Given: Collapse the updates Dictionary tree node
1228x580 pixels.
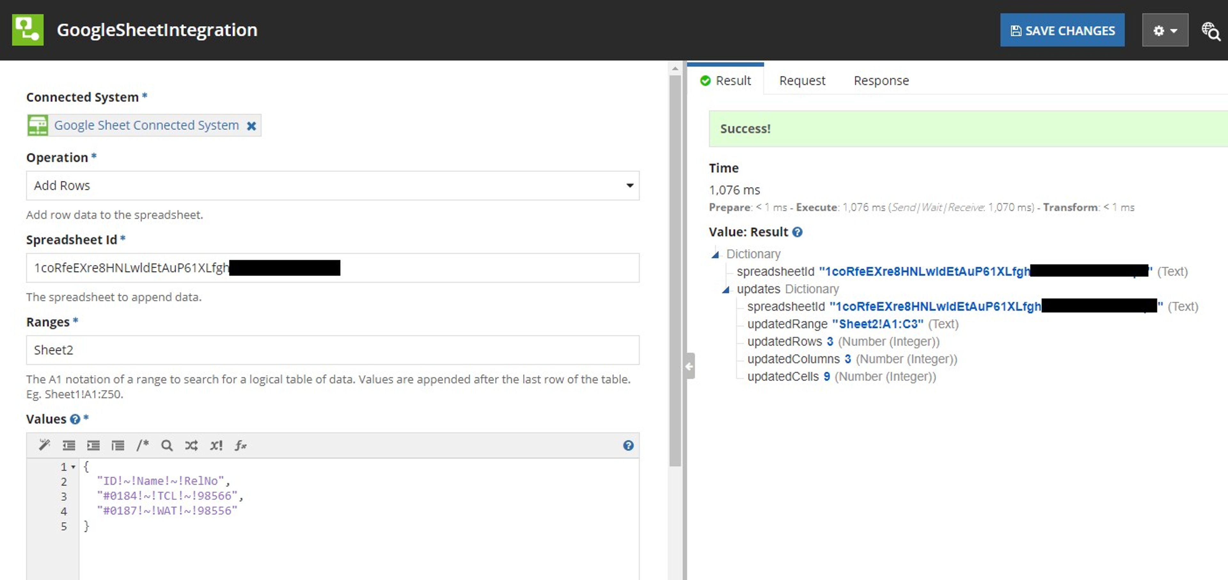Looking at the screenshot, I should pos(726,290).
